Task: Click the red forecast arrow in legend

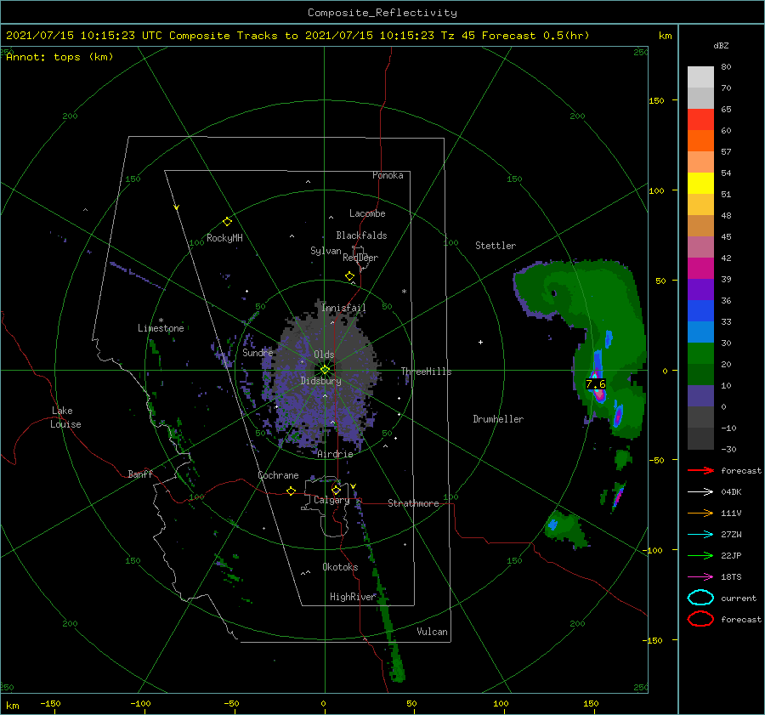Action: pyautogui.click(x=700, y=470)
